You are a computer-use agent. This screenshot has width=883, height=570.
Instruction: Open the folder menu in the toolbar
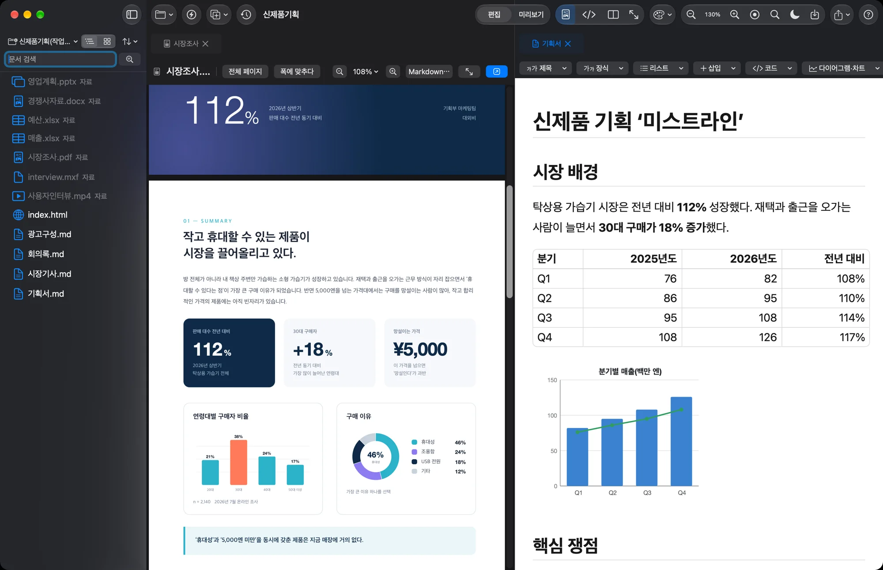[x=164, y=15]
